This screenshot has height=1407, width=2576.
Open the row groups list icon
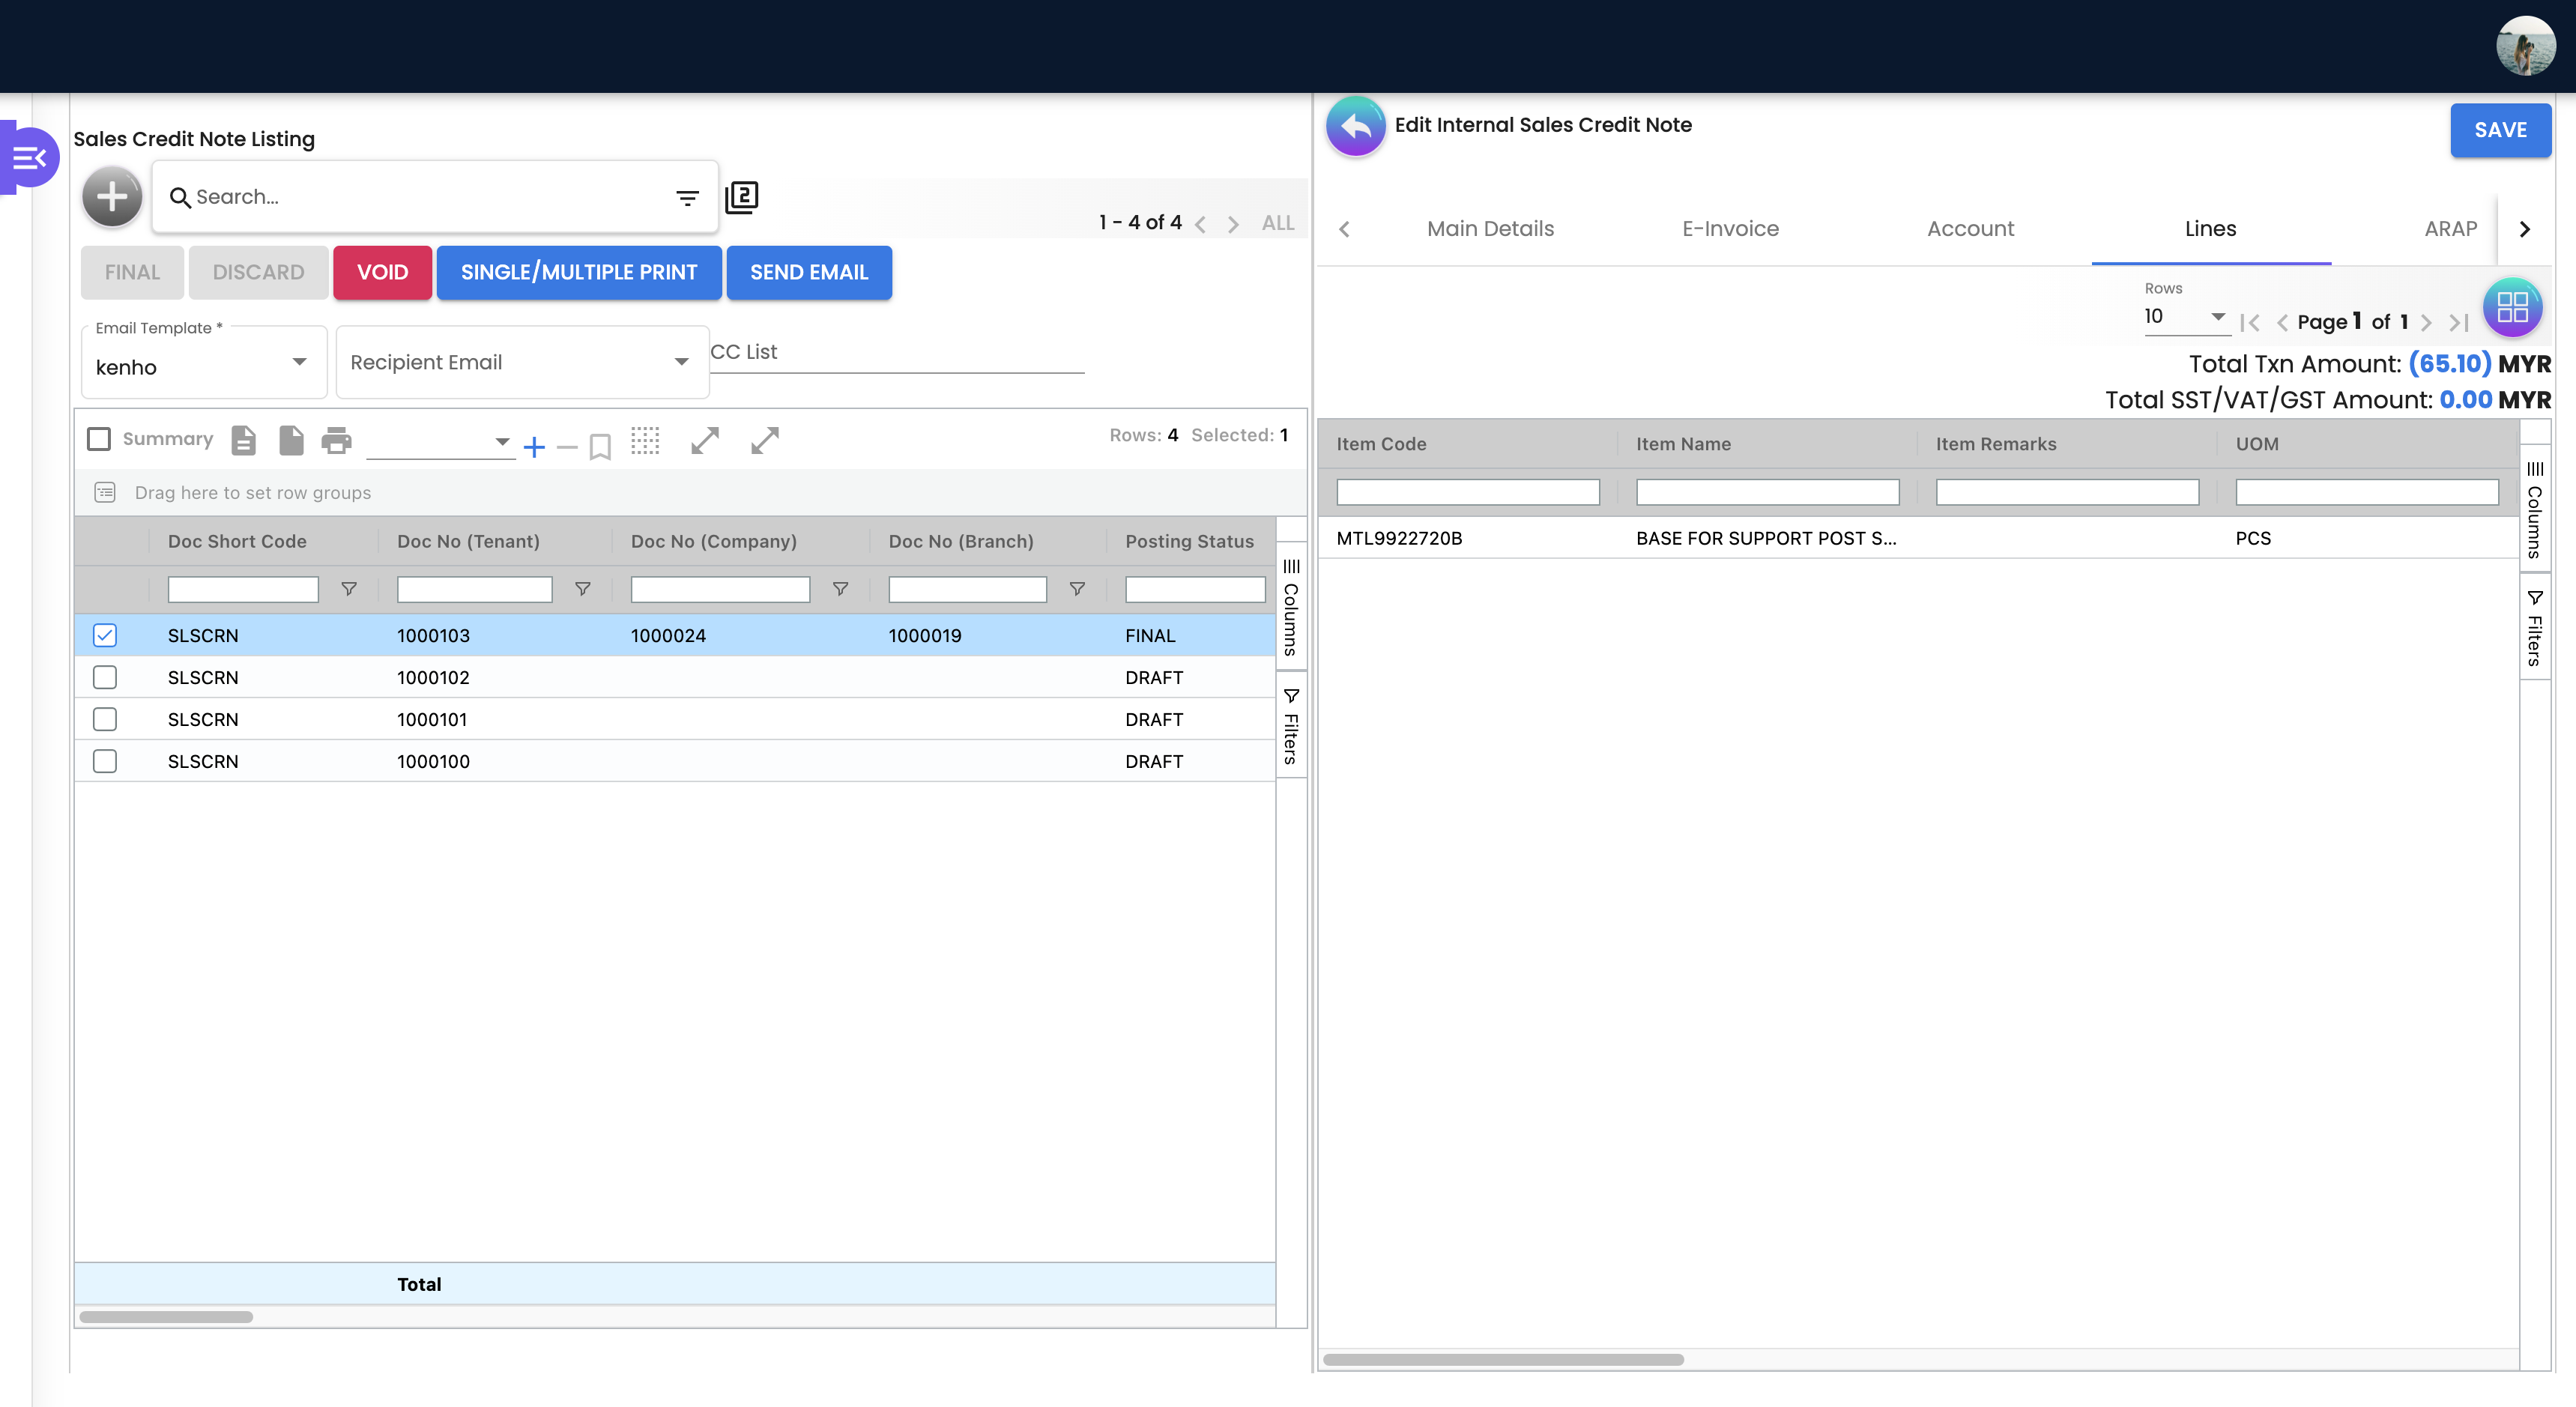click(105, 492)
